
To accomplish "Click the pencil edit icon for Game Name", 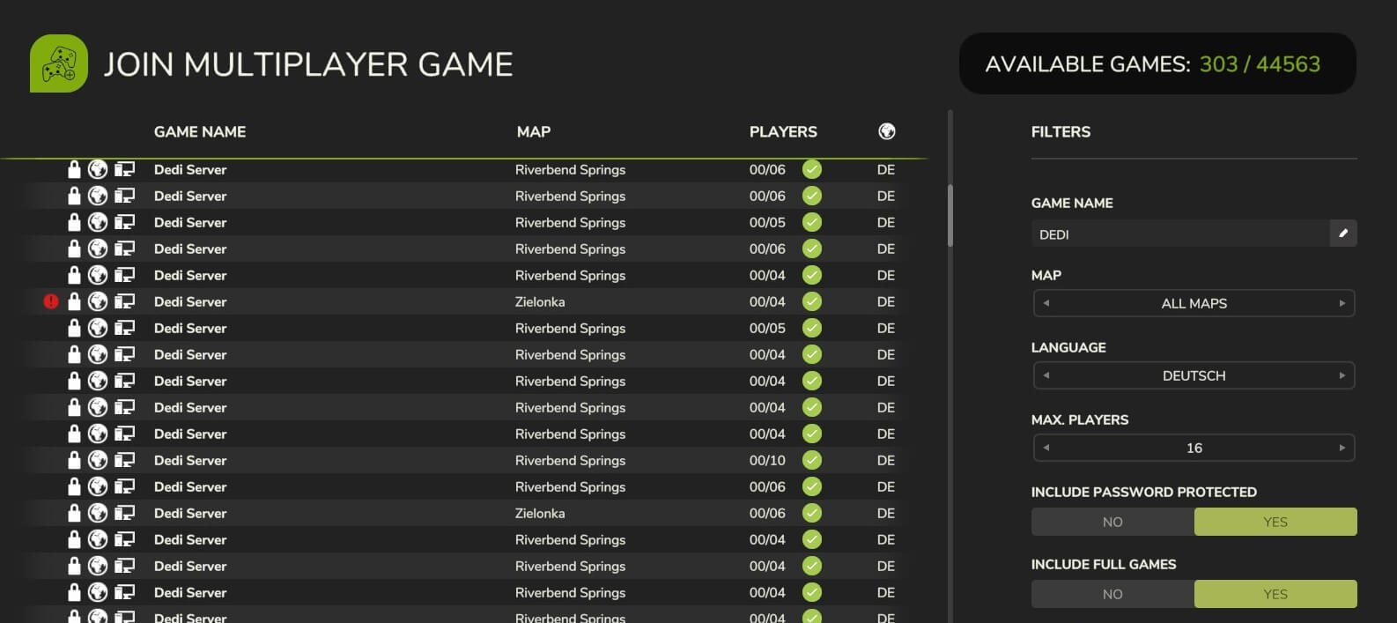I will pyautogui.click(x=1343, y=234).
